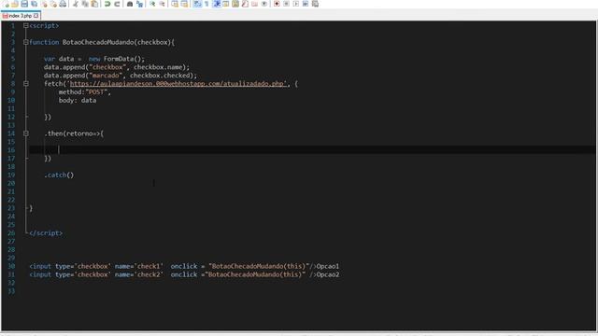This screenshot has width=598, height=336.
Task: Click 'checkbox.name' on line 6
Action: pyautogui.click(x=160, y=67)
